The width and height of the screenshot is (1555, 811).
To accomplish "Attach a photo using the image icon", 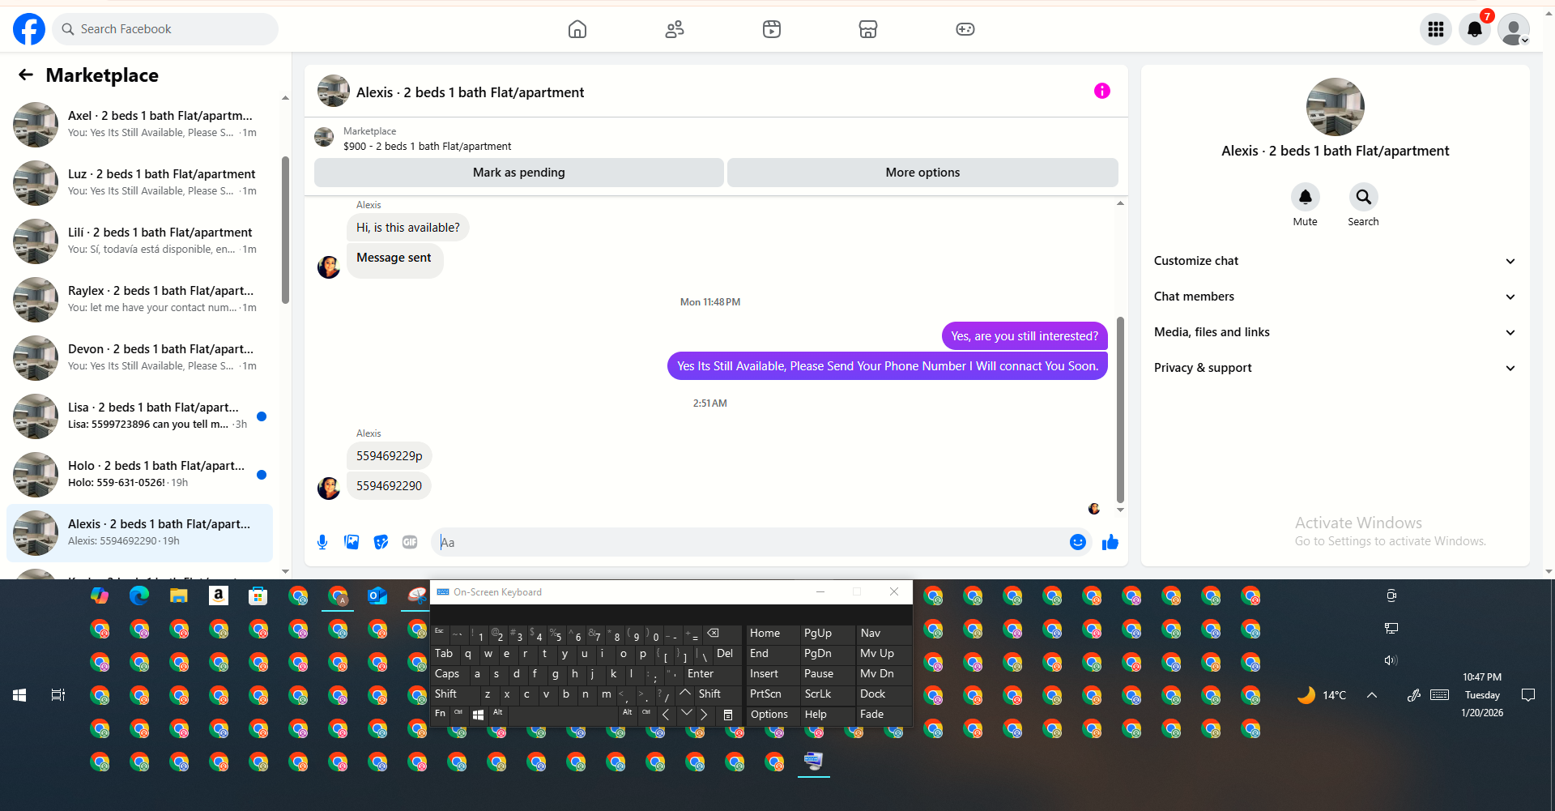I will click(351, 542).
